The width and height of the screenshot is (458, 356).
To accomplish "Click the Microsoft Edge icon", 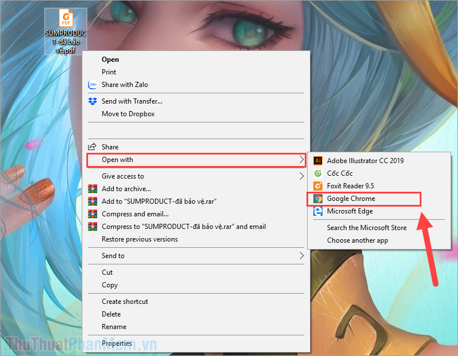I will pos(318,211).
